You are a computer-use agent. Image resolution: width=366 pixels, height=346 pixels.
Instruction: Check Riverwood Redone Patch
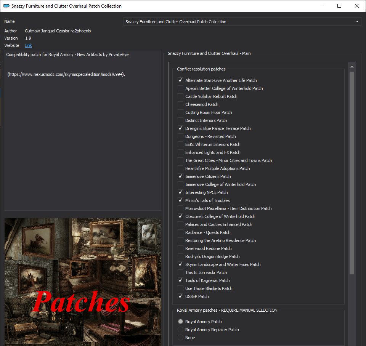pos(180,248)
